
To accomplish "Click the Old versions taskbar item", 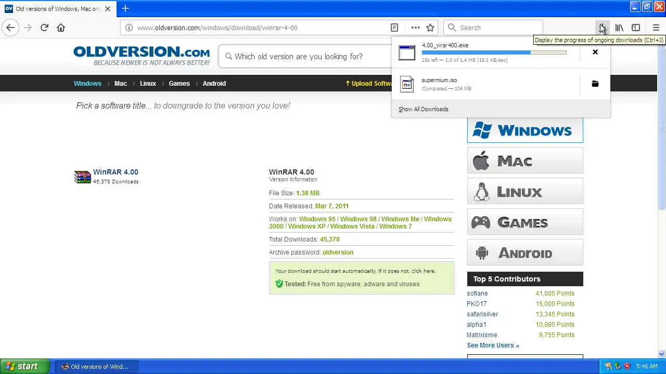I will coord(97,367).
